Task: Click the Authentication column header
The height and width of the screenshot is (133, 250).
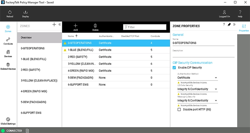Action: [106, 36]
